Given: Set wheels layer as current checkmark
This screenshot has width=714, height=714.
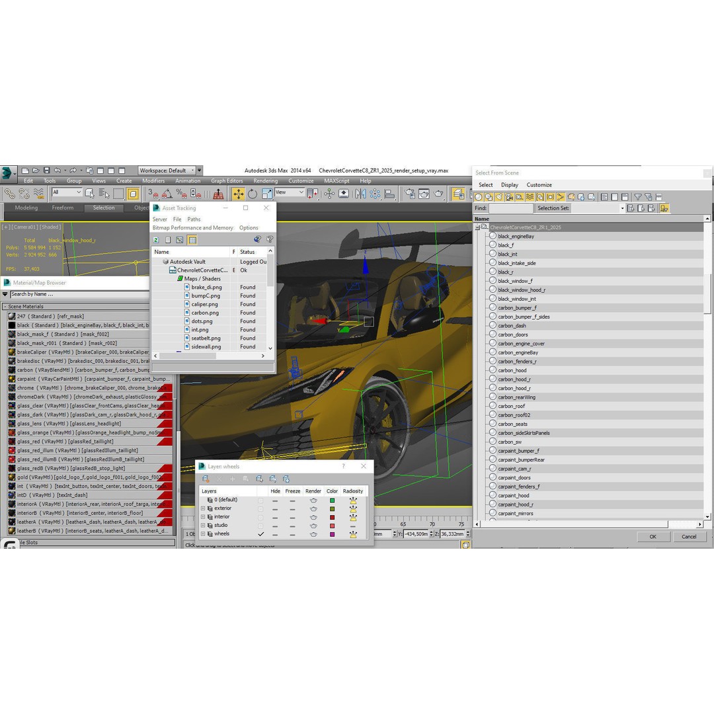Looking at the screenshot, I should (x=261, y=534).
